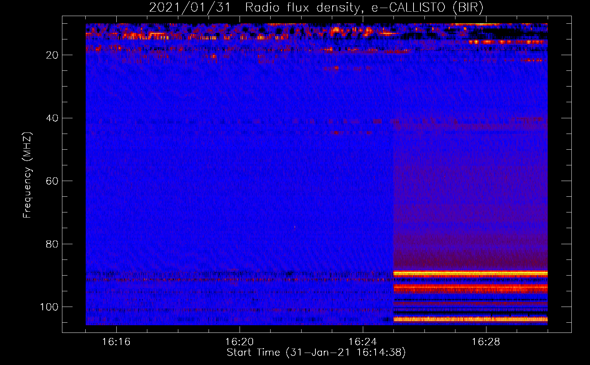
Task: Click the 40 MHz frequency tick label
Action: (x=53, y=118)
